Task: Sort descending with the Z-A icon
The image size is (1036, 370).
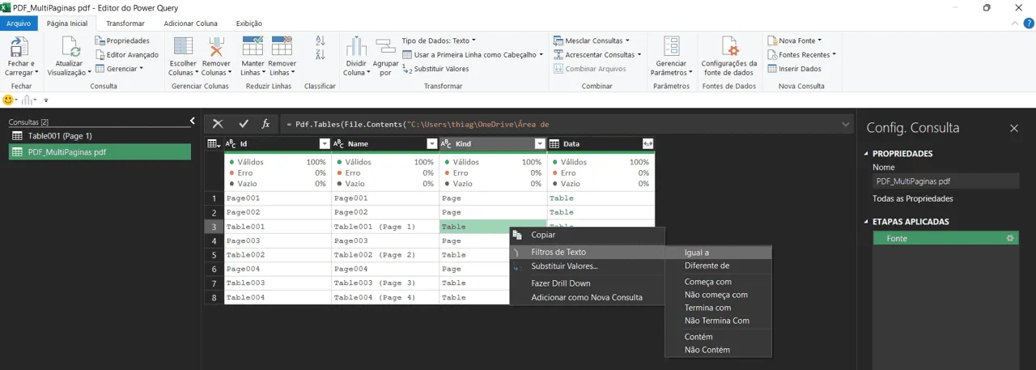Action: (x=320, y=55)
